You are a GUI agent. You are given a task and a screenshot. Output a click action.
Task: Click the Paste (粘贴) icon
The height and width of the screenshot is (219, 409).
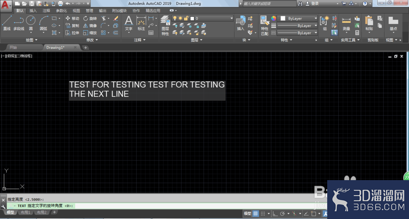point(369,23)
